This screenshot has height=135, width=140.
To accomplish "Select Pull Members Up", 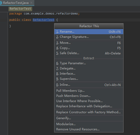I will pos(89,91).
